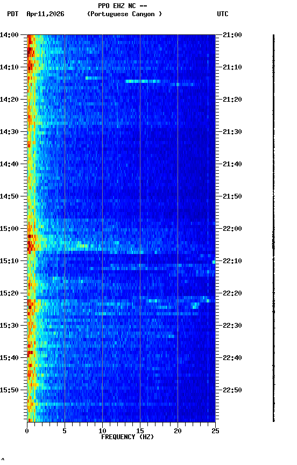The width and height of the screenshot is (297, 465).
Task: Click the 5 Hz frequency axis label
Action: click(x=65, y=431)
